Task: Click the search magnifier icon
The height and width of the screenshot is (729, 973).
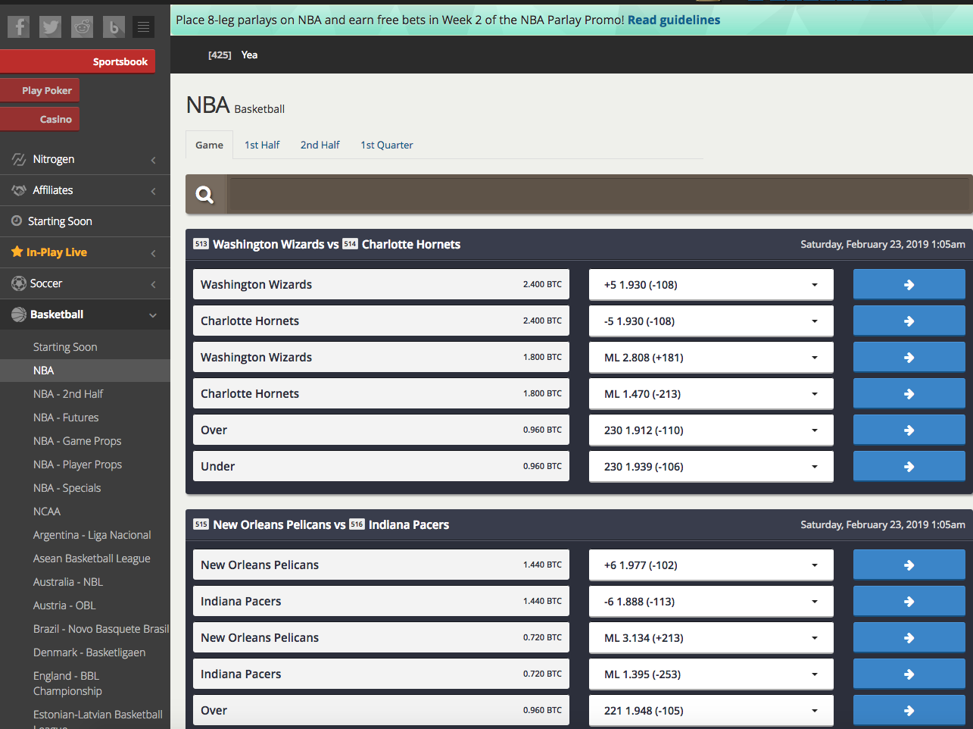Action: [x=205, y=195]
